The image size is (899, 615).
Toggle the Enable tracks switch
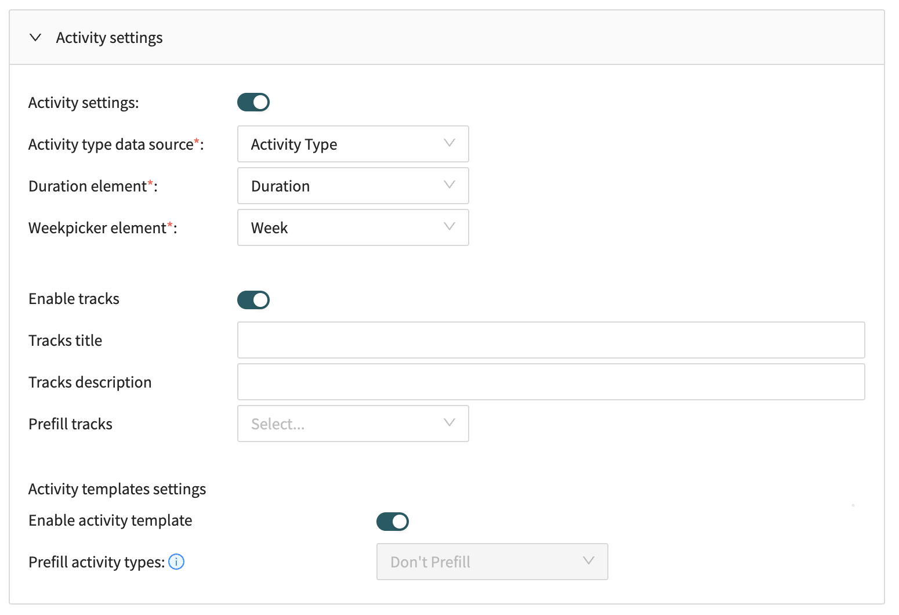pos(253,300)
